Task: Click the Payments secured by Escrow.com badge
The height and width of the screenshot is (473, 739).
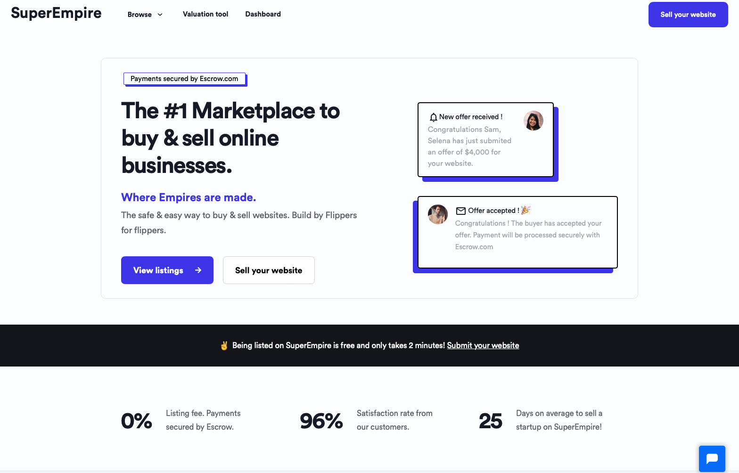Action: [x=184, y=79]
